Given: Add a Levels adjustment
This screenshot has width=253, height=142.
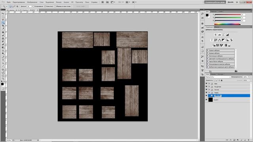Looking at the screenshot, I should 219,35.
